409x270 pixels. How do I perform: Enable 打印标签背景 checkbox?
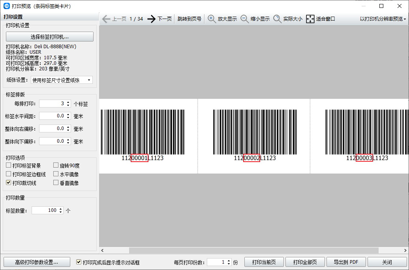[9, 165]
